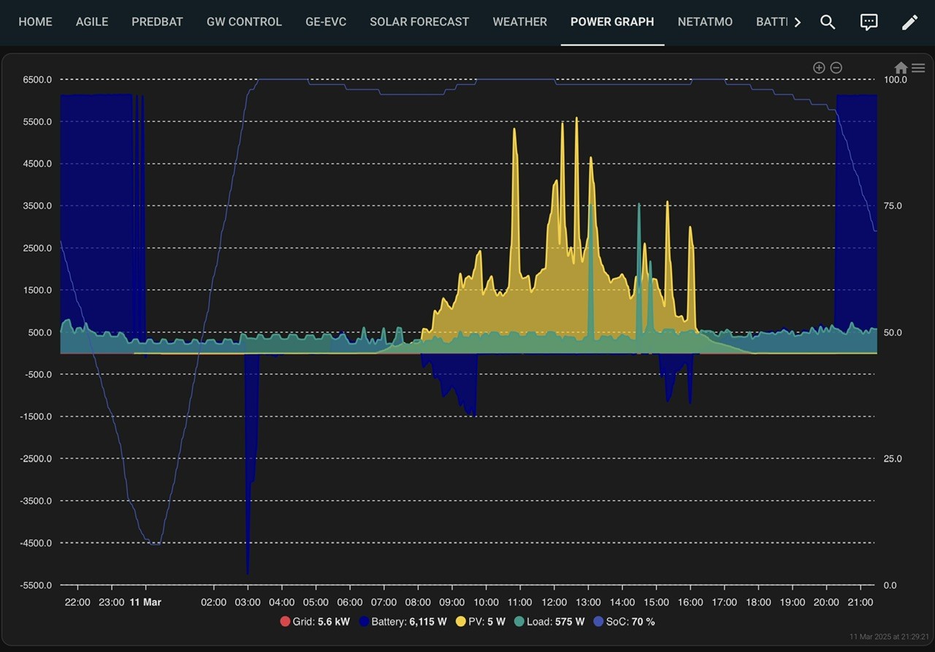Toggle the Grid series in legend

(315, 622)
